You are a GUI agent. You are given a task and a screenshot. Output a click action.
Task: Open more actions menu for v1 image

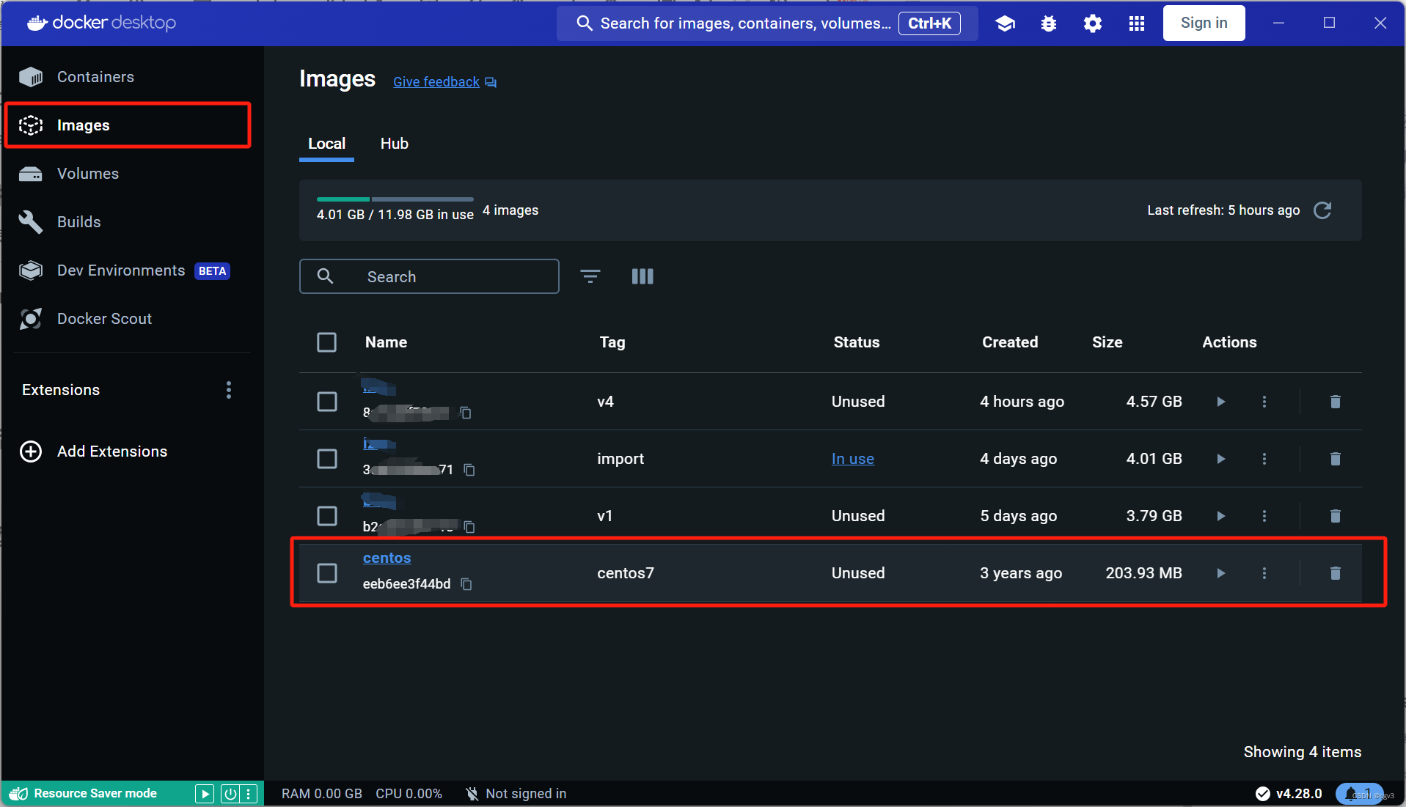tap(1264, 516)
